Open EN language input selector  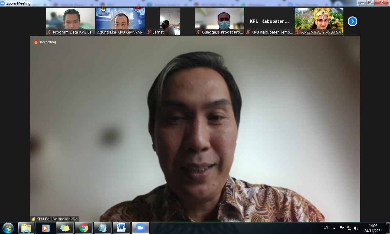(x=326, y=227)
